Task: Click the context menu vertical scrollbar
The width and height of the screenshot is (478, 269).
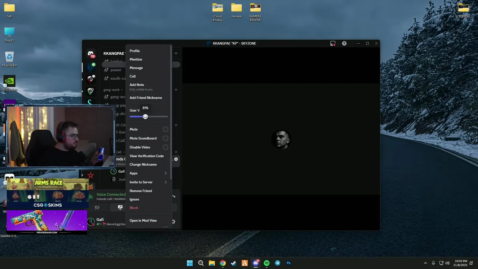Action: click(171, 112)
